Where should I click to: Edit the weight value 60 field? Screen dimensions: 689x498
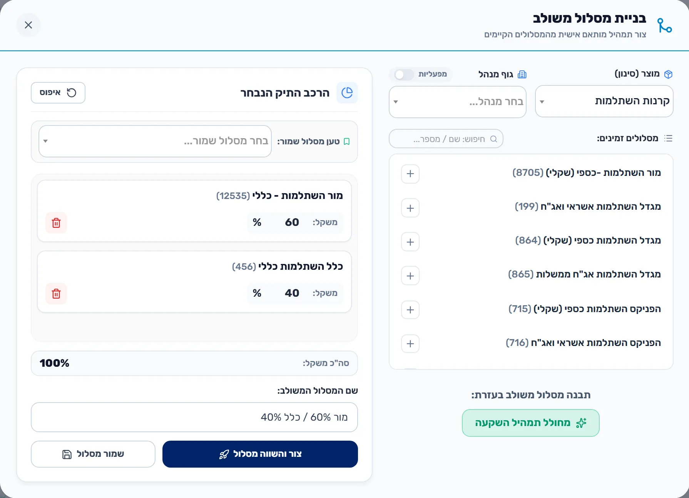292,222
